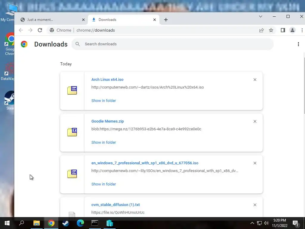Open the Downloads page more actions menu
The height and width of the screenshot is (229, 305).
[x=298, y=44]
